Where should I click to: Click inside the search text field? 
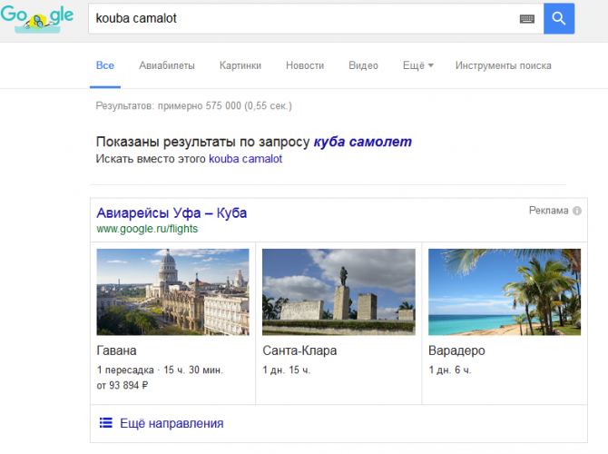299,18
